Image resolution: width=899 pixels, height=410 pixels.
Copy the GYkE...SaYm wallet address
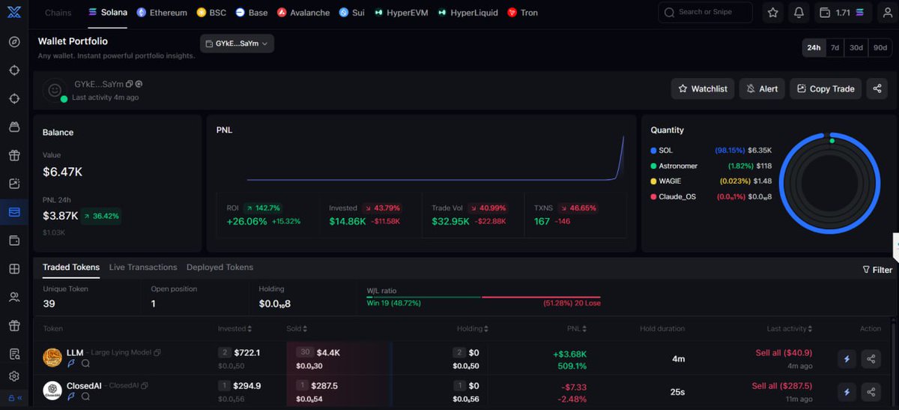pyautogui.click(x=130, y=85)
